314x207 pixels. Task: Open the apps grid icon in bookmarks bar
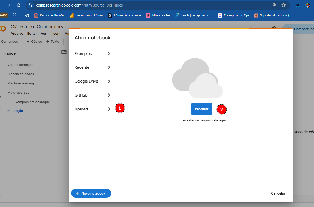pyautogui.click(x=15, y=15)
